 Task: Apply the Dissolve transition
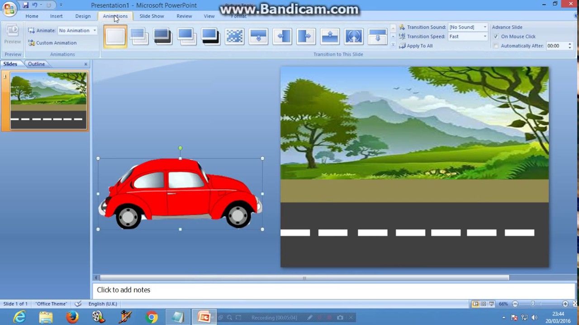pos(234,36)
